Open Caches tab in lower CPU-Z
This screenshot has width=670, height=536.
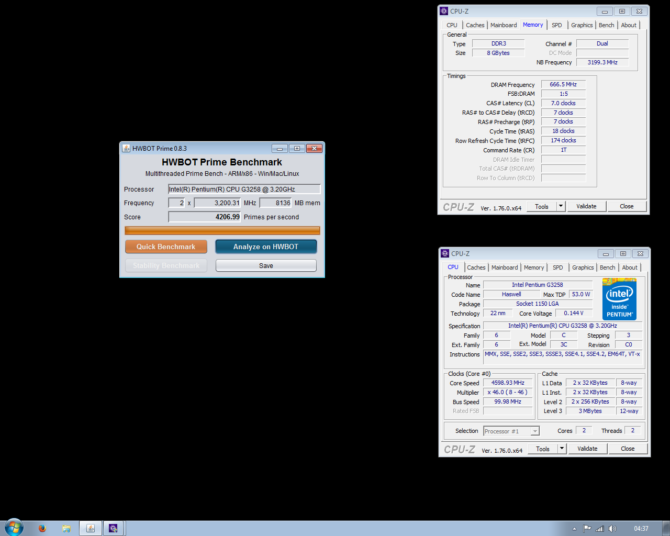[x=476, y=267]
